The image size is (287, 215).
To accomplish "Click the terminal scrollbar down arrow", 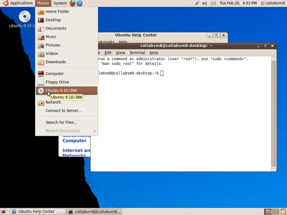I will tap(274, 169).
